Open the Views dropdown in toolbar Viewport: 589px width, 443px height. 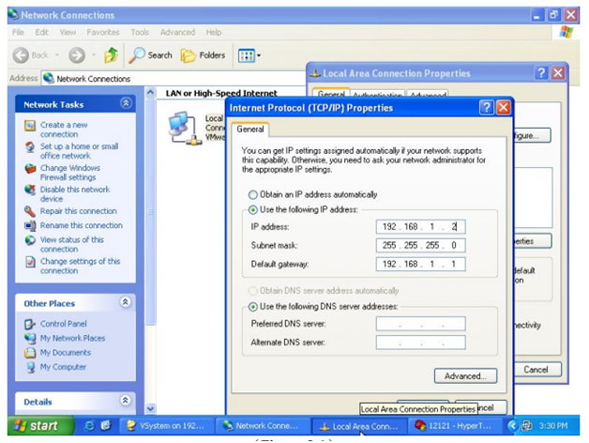click(x=249, y=55)
